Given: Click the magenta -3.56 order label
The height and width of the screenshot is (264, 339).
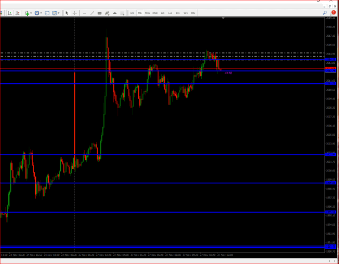Looking at the screenshot, I should click(228, 73).
